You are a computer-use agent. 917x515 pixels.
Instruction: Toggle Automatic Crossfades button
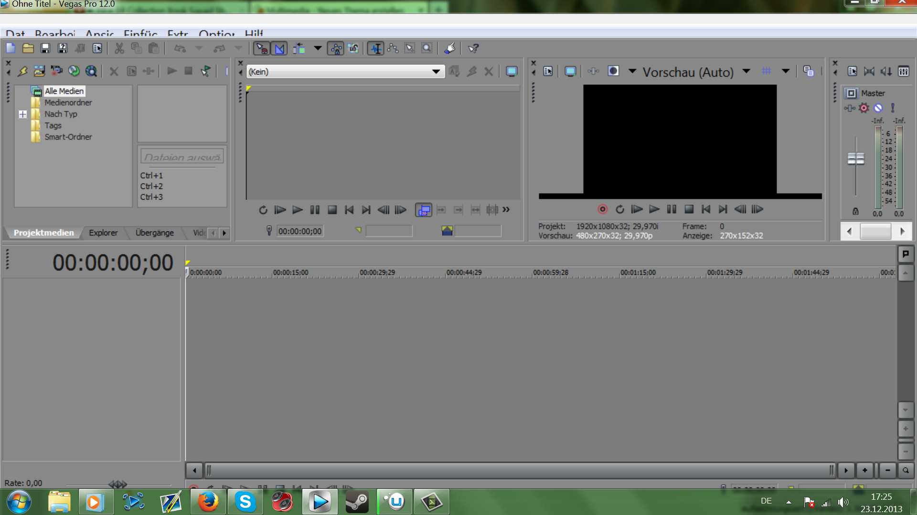279,48
